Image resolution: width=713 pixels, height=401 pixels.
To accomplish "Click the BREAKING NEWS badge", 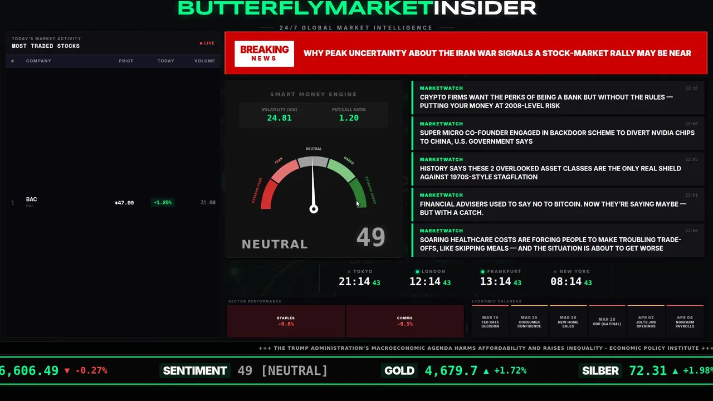I will [x=264, y=53].
